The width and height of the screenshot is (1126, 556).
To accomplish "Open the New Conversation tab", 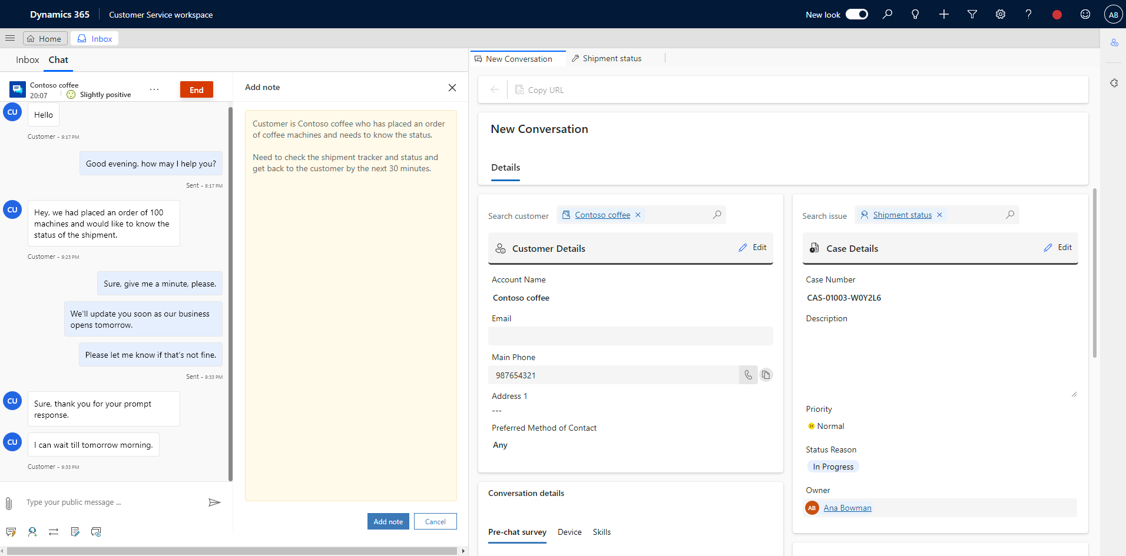I will click(x=518, y=59).
